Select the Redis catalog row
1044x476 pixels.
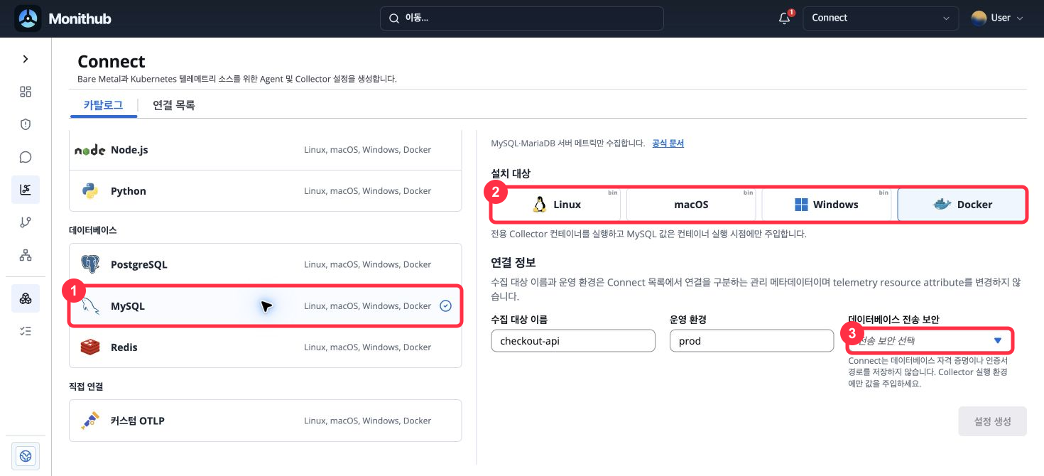click(265, 347)
